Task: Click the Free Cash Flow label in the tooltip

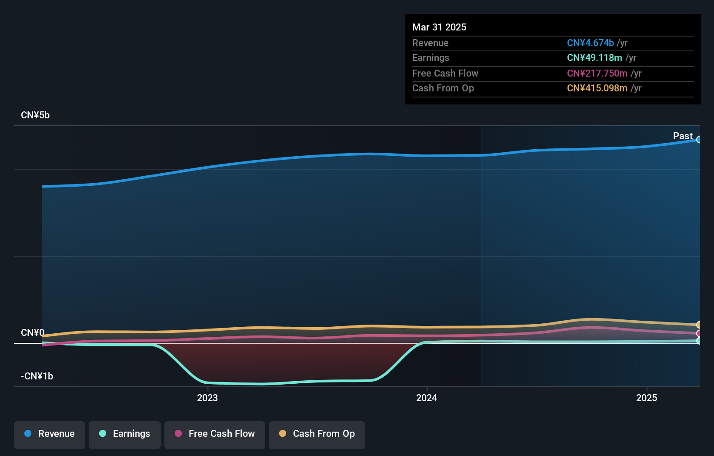Action: tap(445, 74)
